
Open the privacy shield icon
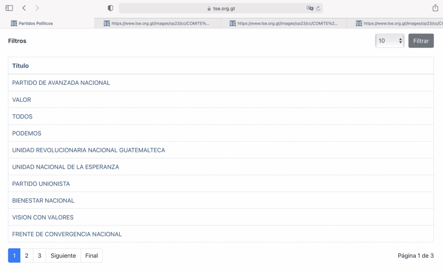click(x=110, y=8)
